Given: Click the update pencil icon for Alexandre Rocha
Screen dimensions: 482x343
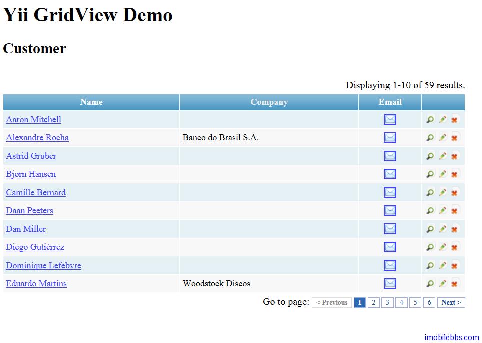Looking at the screenshot, I should tap(442, 137).
